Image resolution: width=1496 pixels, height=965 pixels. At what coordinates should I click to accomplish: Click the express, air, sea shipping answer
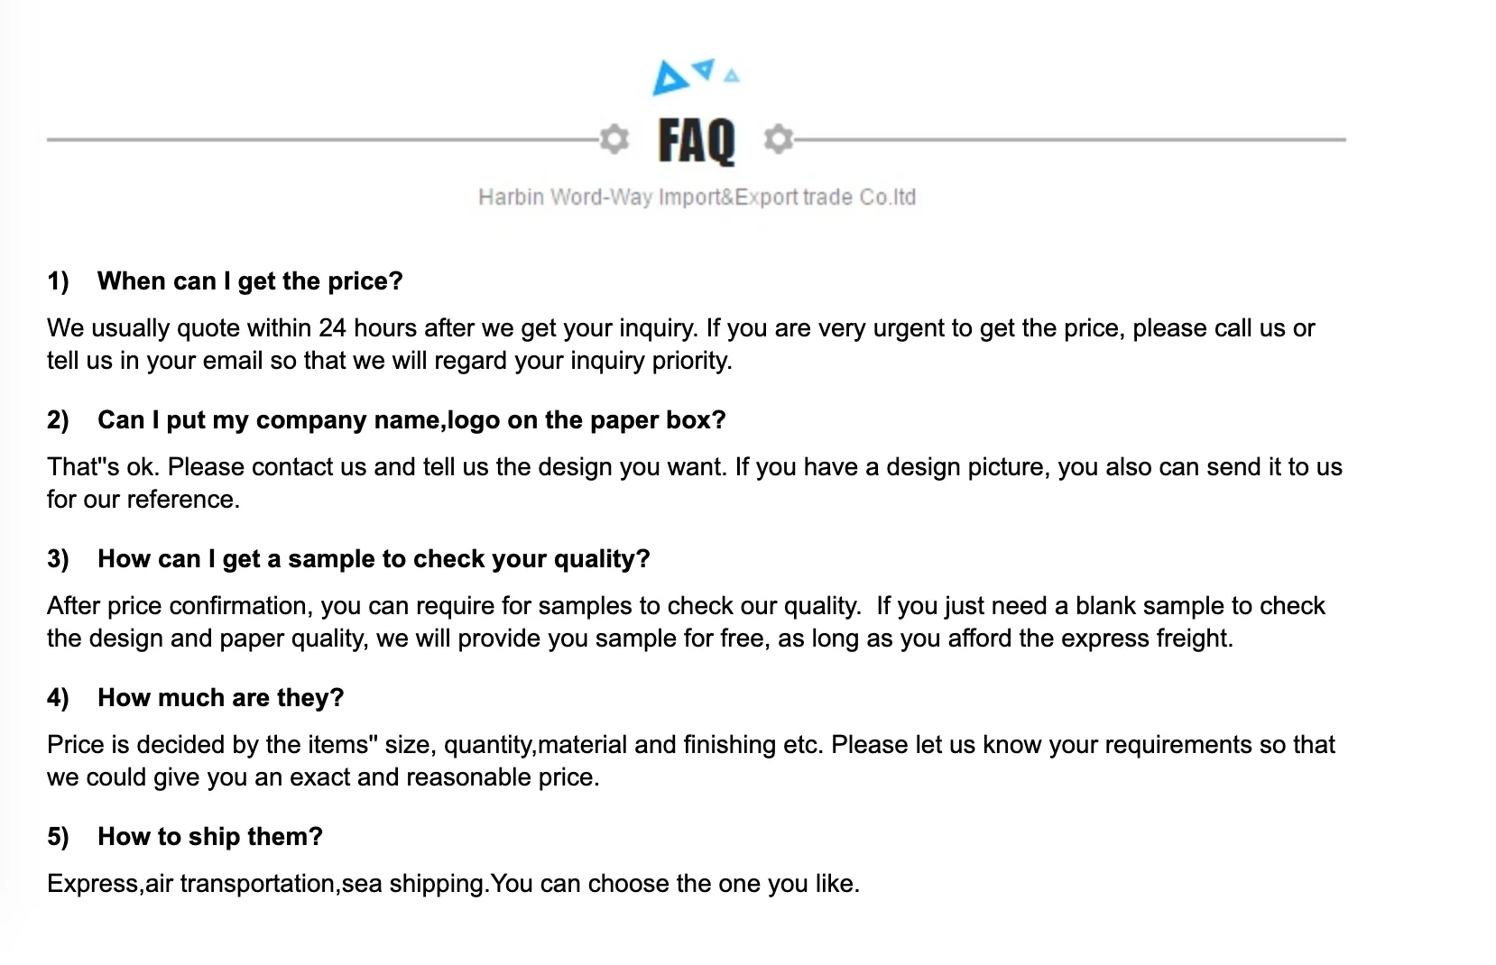(453, 884)
